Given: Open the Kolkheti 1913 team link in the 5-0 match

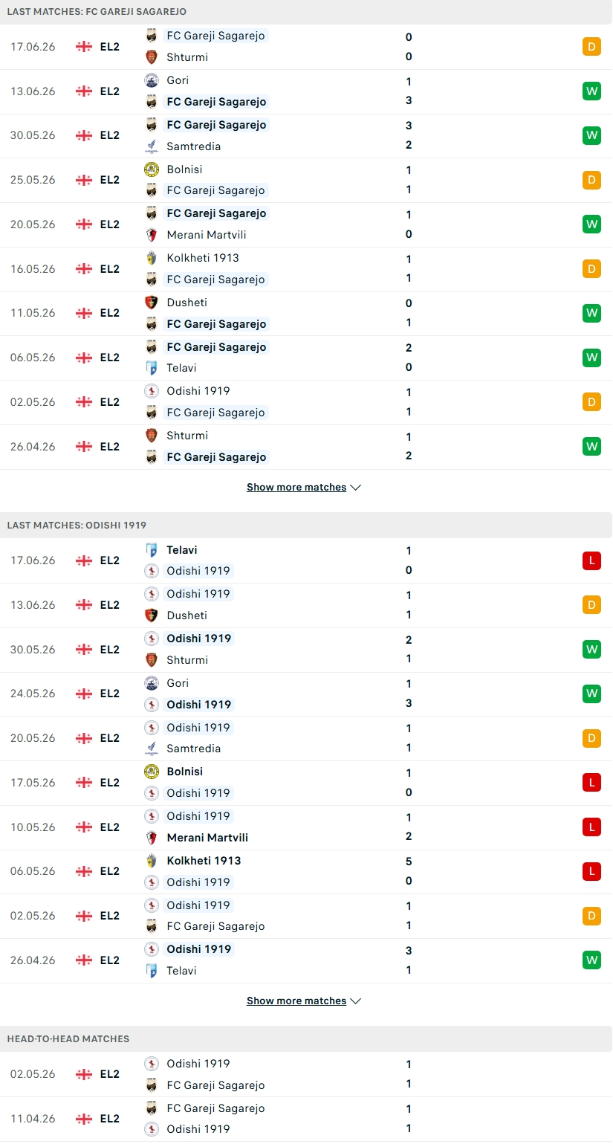Looking at the screenshot, I should point(204,861).
